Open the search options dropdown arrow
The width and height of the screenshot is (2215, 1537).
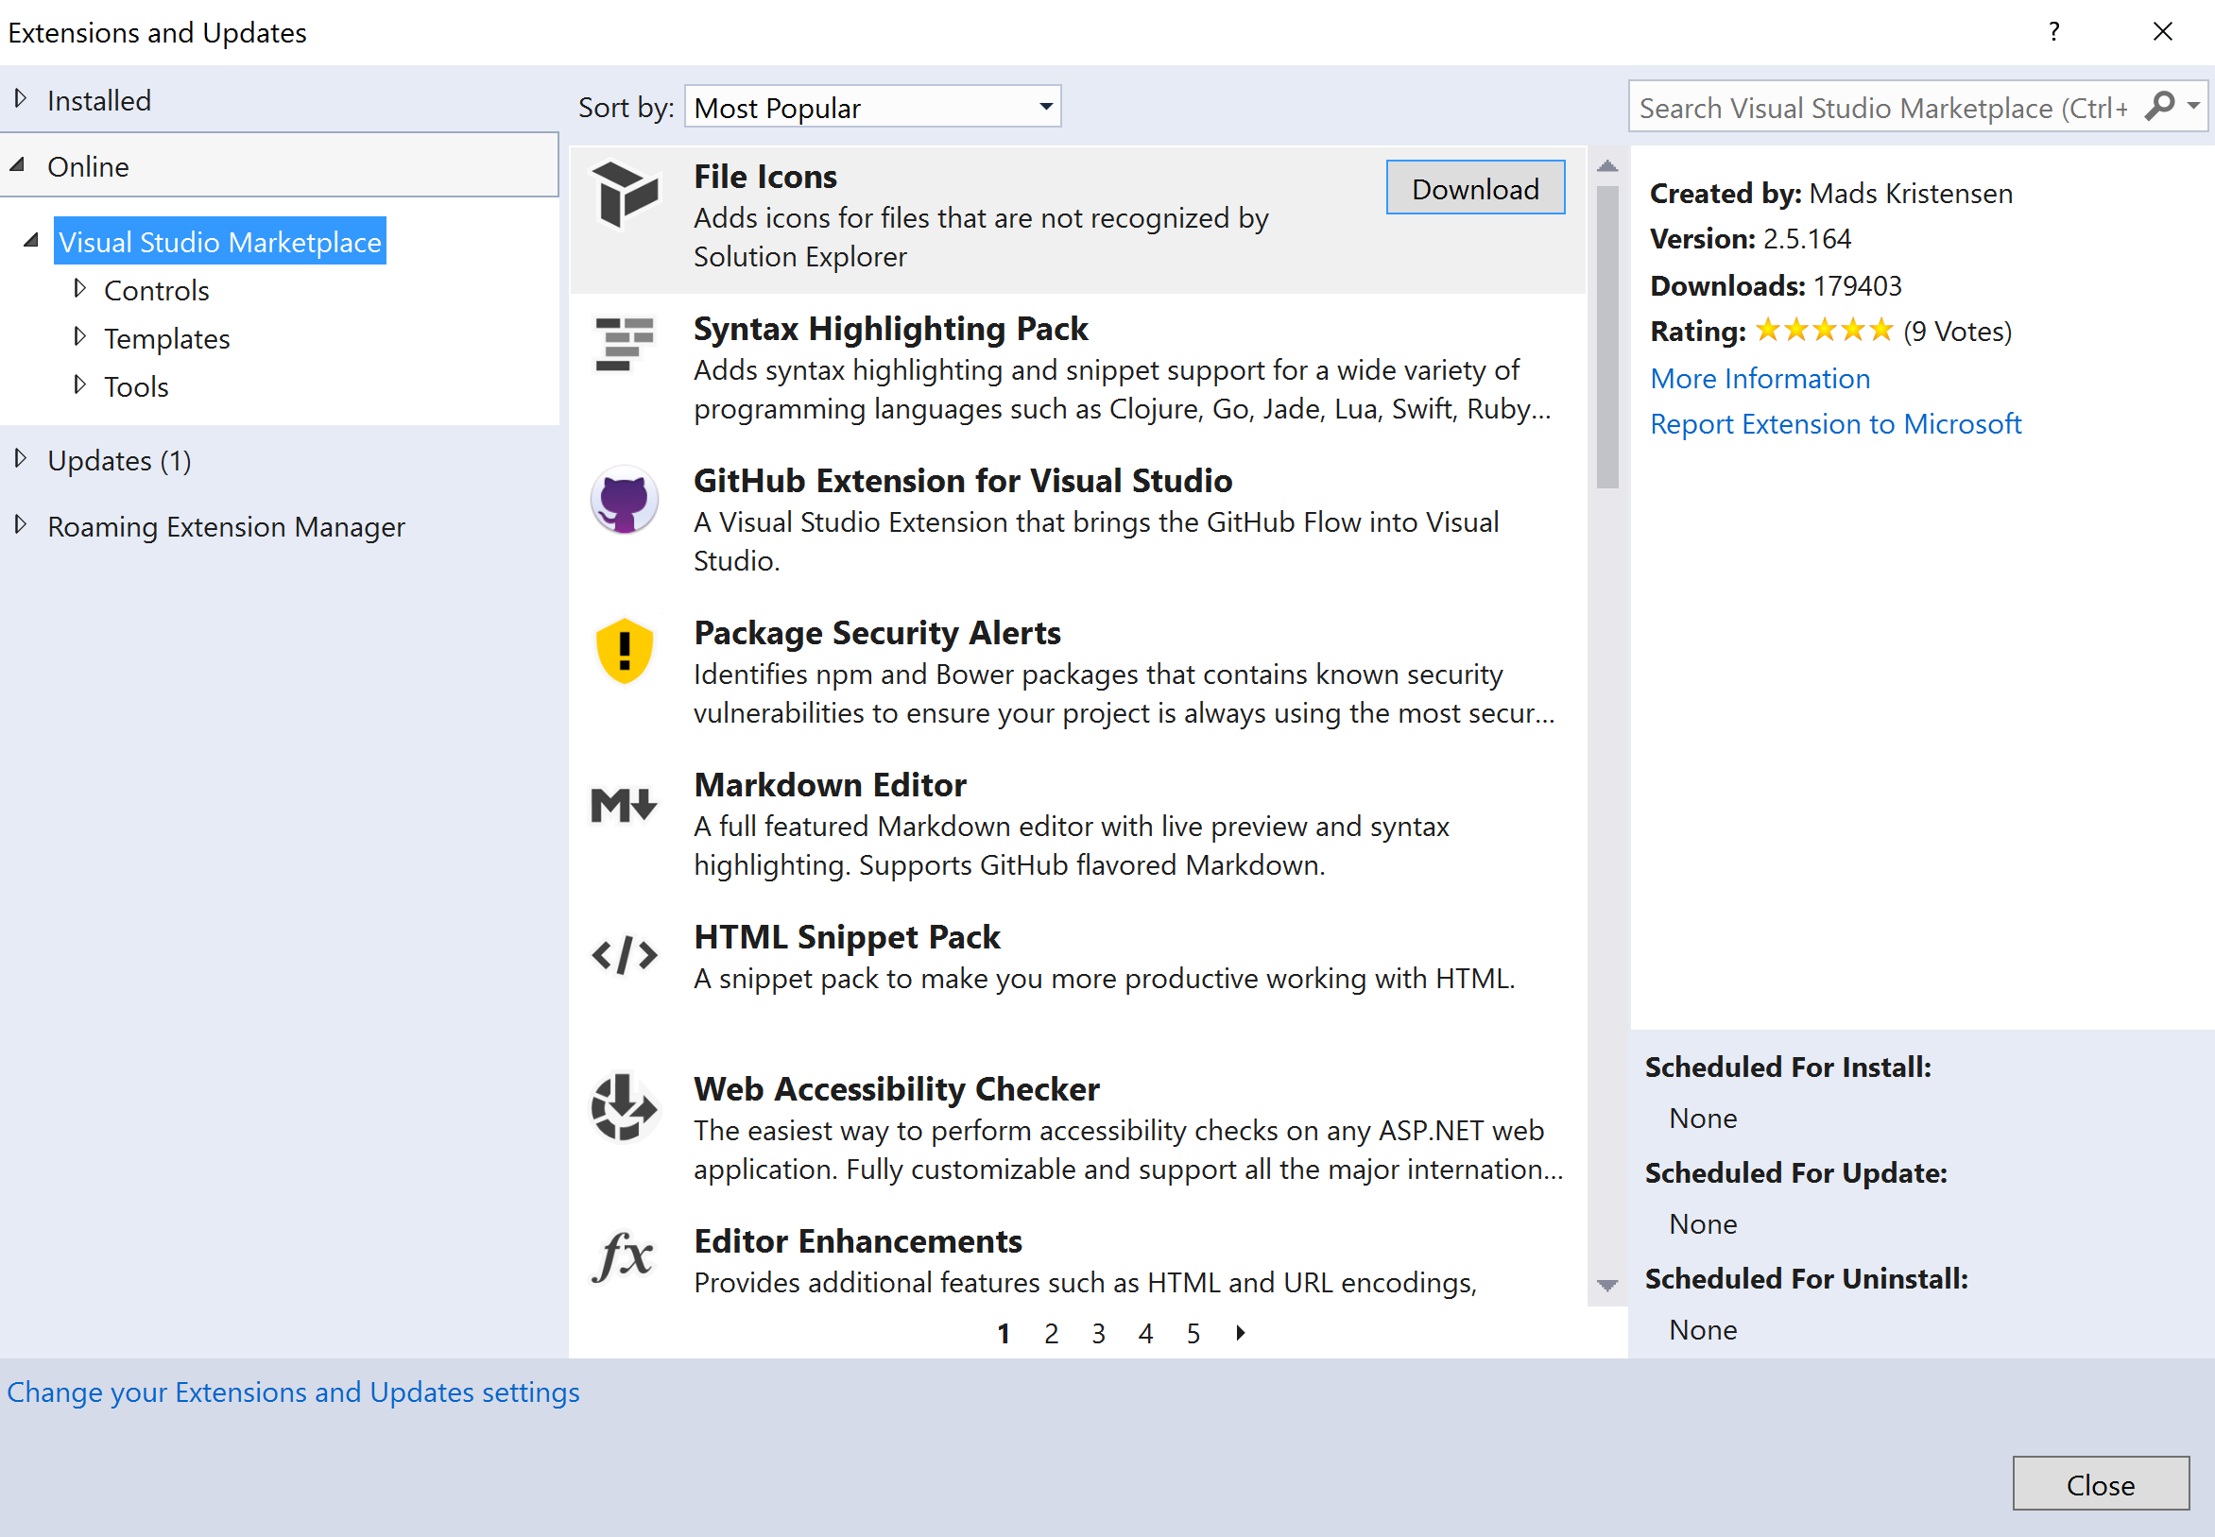click(x=2194, y=106)
